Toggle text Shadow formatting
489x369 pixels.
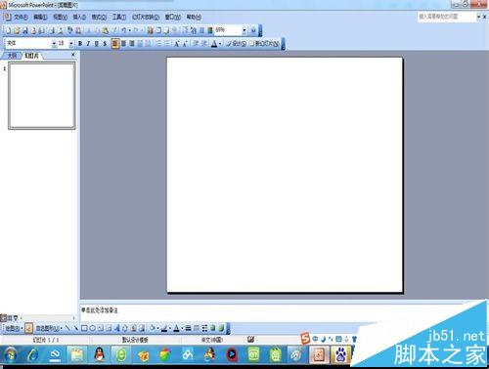(105, 44)
